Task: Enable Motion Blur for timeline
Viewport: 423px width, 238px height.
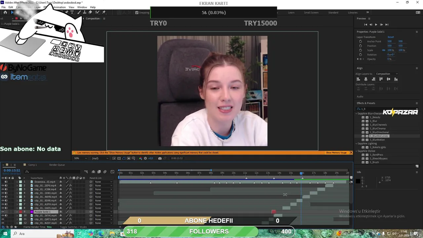Action: pyautogui.click(x=105, y=172)
